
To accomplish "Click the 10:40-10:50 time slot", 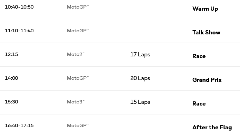I will pos(19,7).
